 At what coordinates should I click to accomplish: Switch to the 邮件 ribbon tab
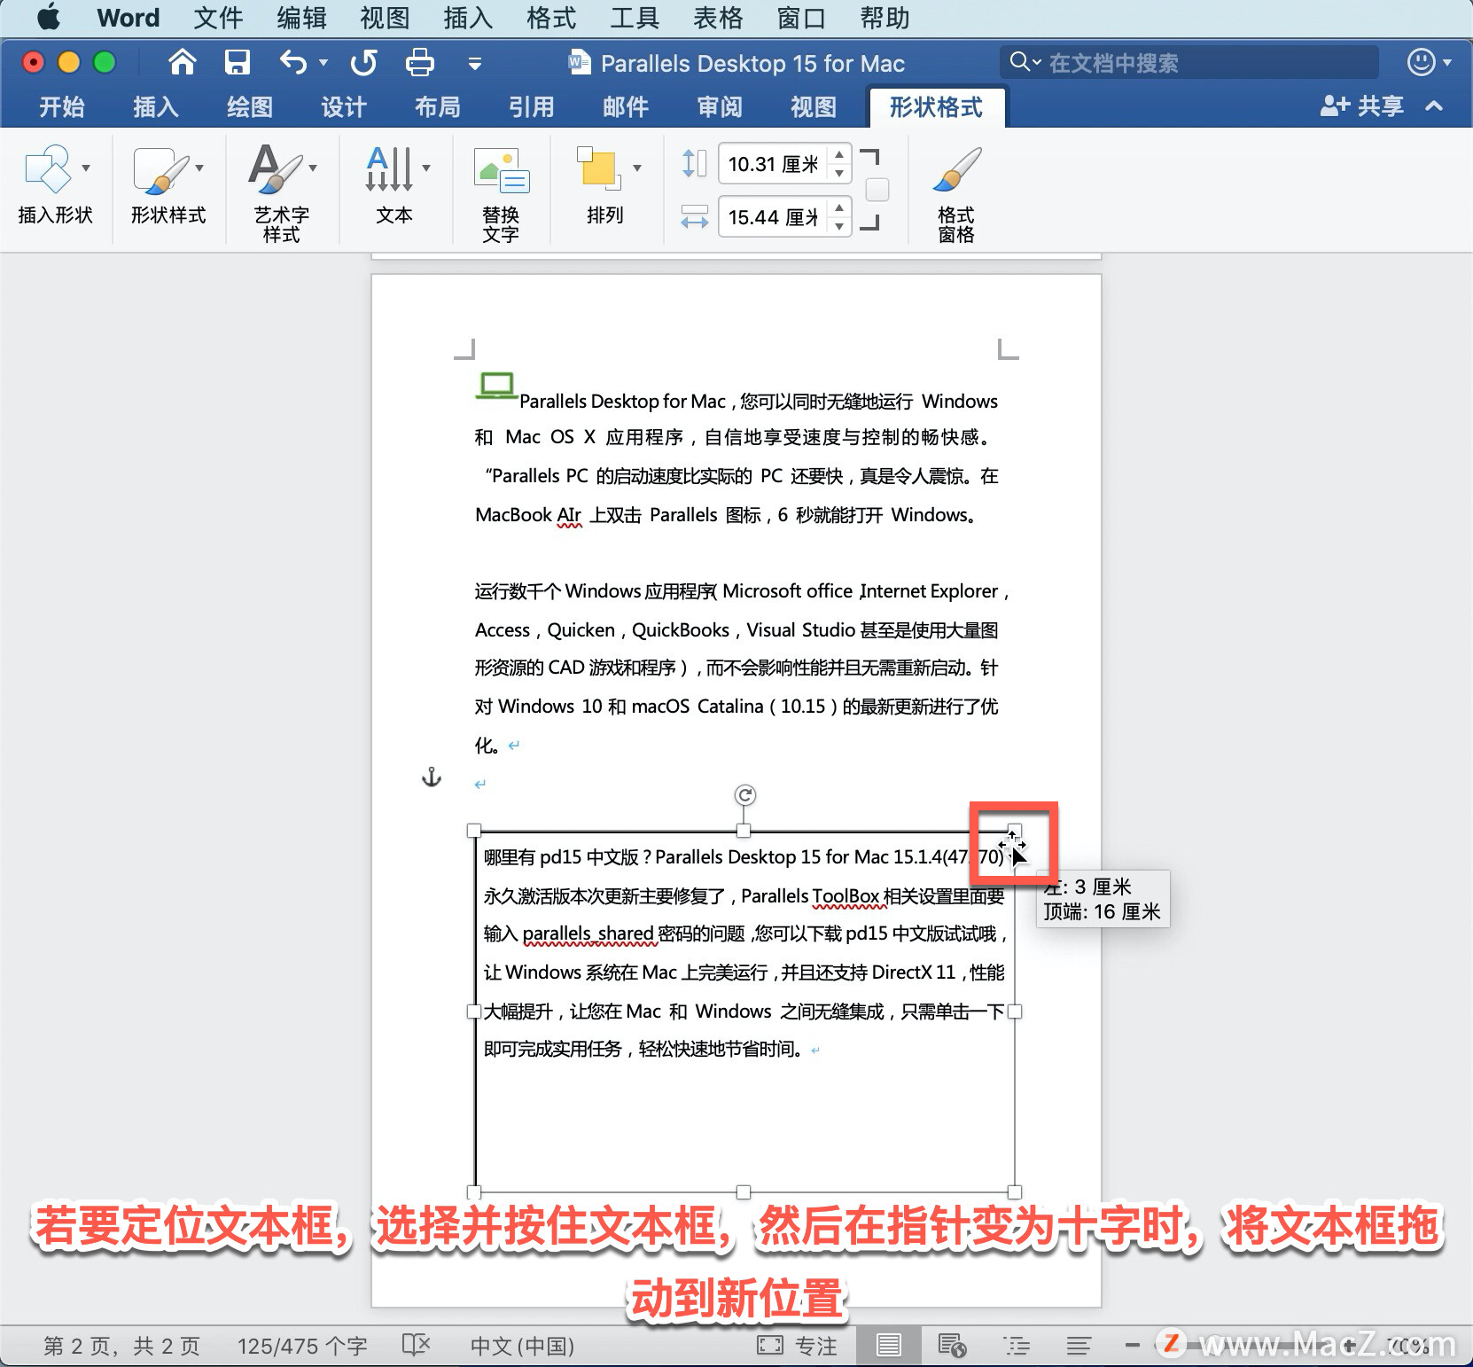[x=626, y=107]
